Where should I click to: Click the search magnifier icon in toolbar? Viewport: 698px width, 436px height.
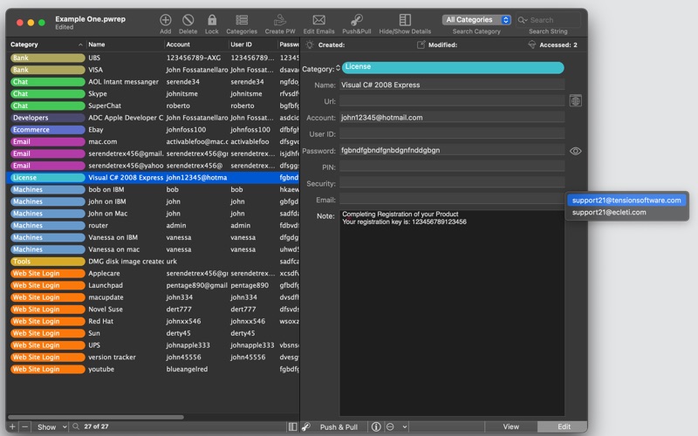tap(523, 20)
